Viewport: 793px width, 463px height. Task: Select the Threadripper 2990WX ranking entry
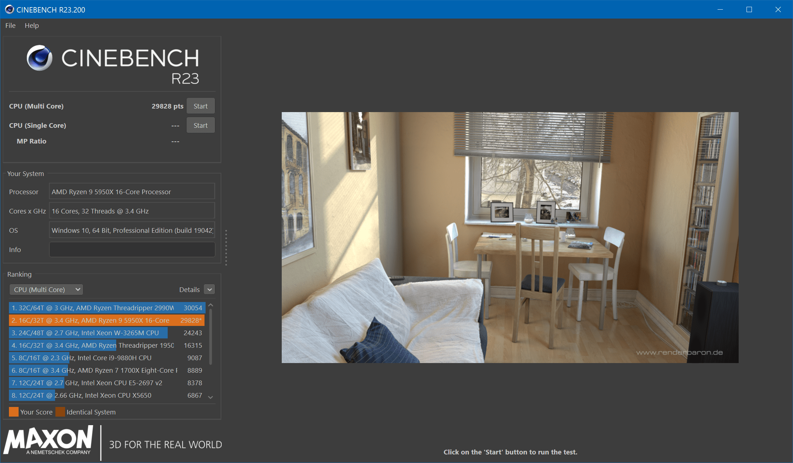pos(107,308)
